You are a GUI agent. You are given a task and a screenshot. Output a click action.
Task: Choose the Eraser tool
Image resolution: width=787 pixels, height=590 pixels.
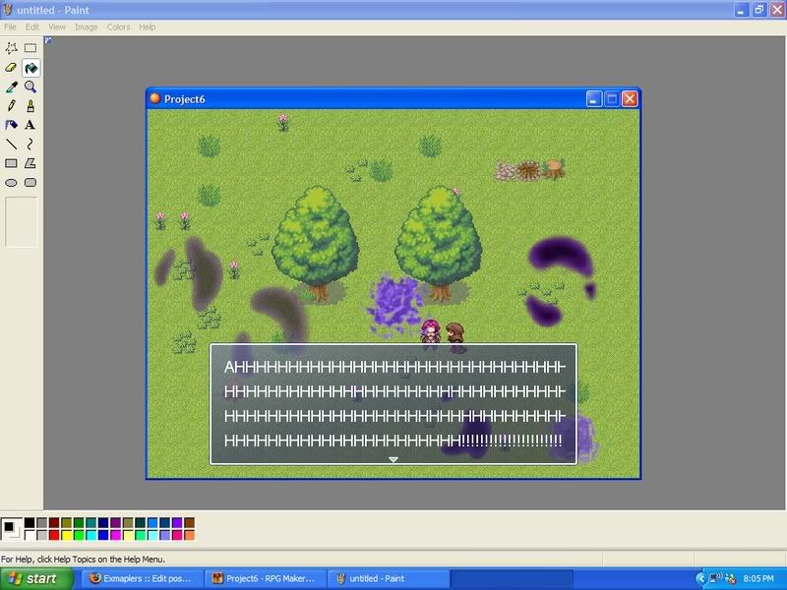[x=12, y=68]
